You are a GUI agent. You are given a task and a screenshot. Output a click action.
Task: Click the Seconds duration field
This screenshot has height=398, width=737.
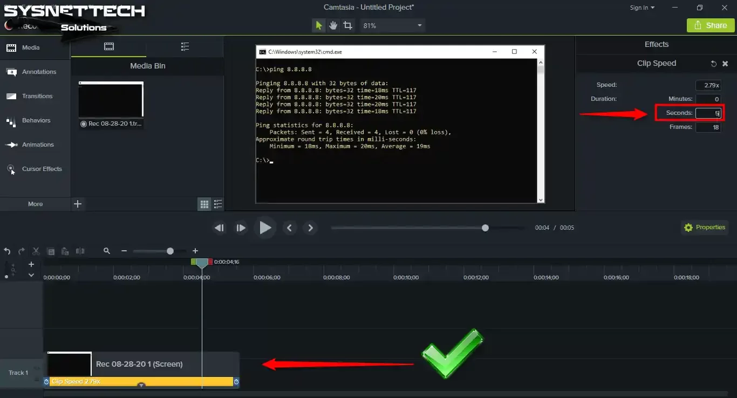(x=708, y=113)
